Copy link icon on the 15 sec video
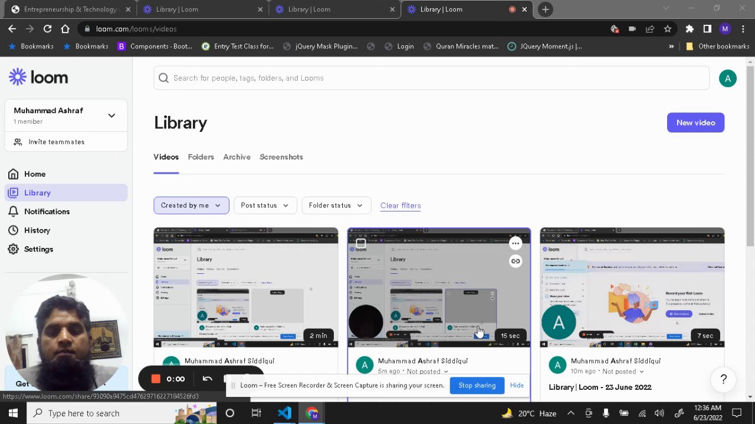 (516, 261)
